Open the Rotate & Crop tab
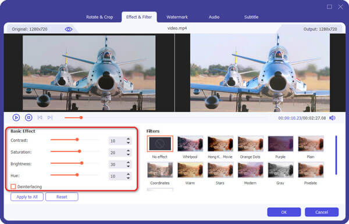Image resolution: width=349 pixels, height=224 pixels. [99, 17]
